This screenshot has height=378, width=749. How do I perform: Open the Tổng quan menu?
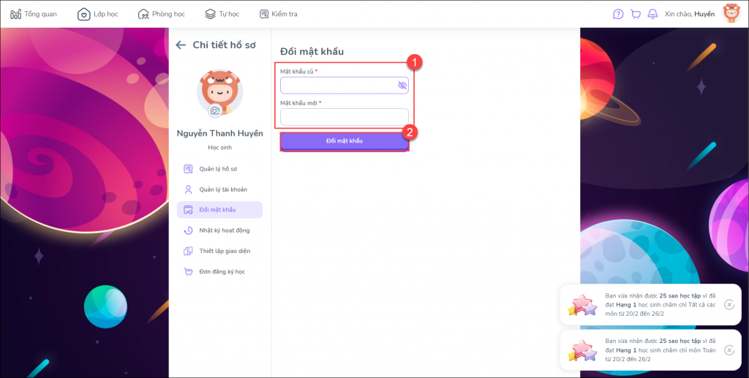[34, 14]
